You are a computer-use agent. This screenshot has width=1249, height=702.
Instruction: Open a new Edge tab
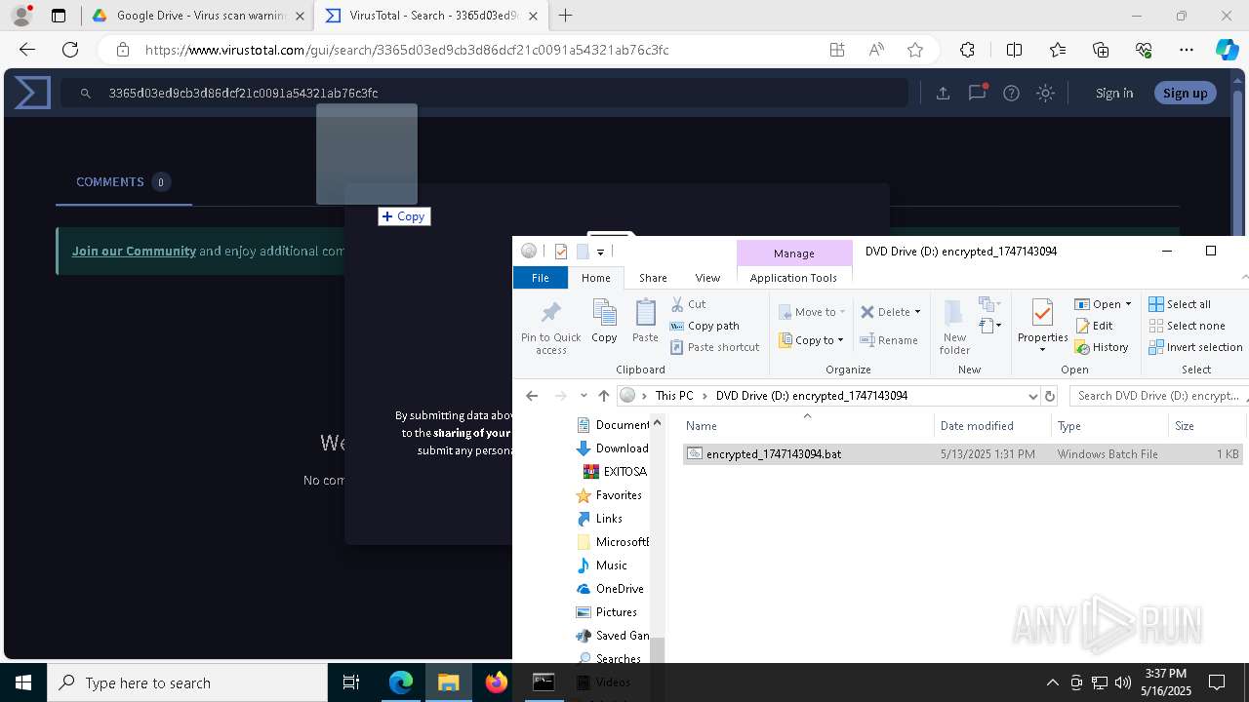click(x=565, y=16)
